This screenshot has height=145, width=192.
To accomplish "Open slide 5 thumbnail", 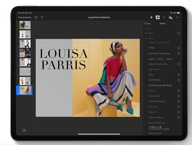I will pyautogui.click(x=25, y=62).
